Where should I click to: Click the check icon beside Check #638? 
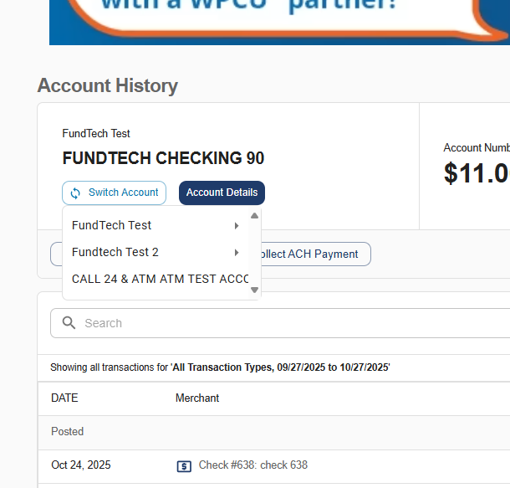coord(185,465)
